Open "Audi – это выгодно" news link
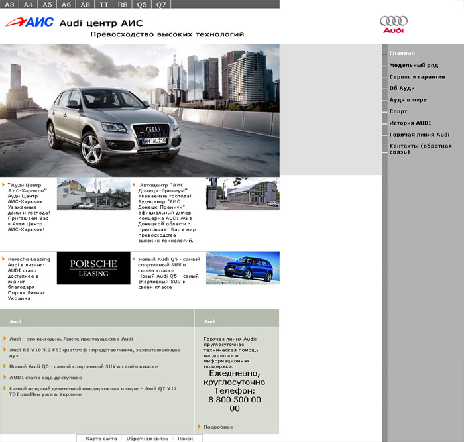Viewport: 464px width, 442px height. 71,339
